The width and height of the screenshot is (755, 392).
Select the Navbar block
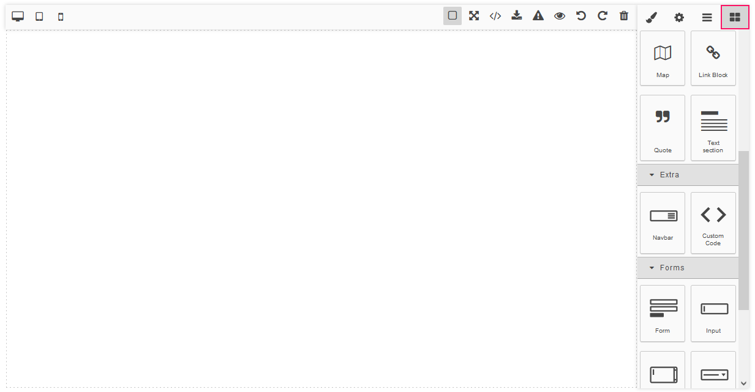pos(663,223)
